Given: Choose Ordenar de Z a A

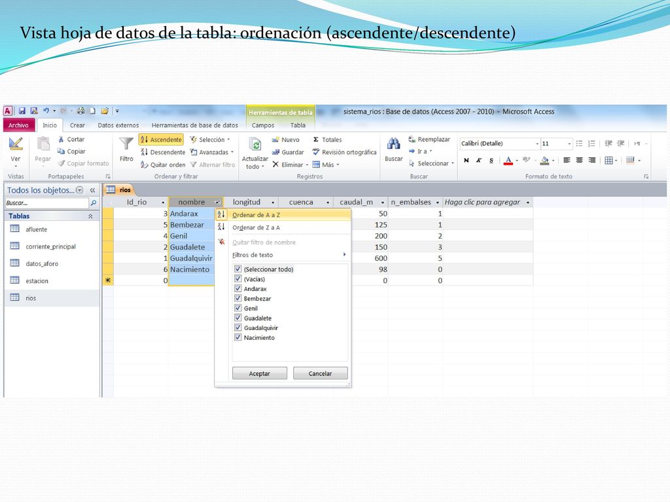Looking at the screenshot, I should [283, 227].
